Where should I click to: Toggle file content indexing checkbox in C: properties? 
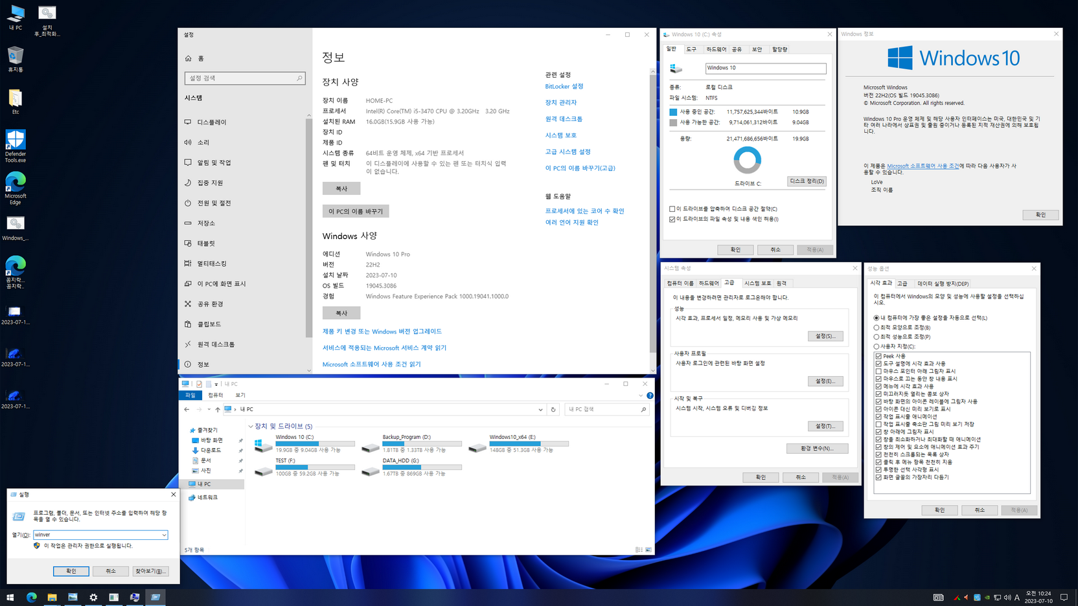coord(672,219)
